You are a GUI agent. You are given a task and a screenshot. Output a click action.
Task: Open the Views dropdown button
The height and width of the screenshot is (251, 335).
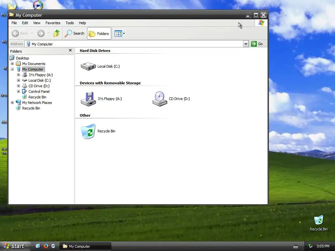pos(119,34)
